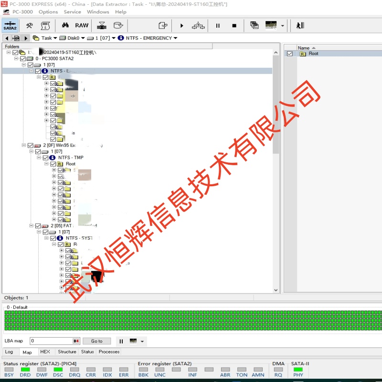
Task: Start the task with the Play button
Action: (182, 26)
